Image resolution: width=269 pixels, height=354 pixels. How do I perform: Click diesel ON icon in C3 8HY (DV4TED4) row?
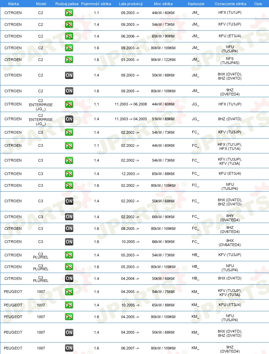pyautogui.click(x=69, y=217)
